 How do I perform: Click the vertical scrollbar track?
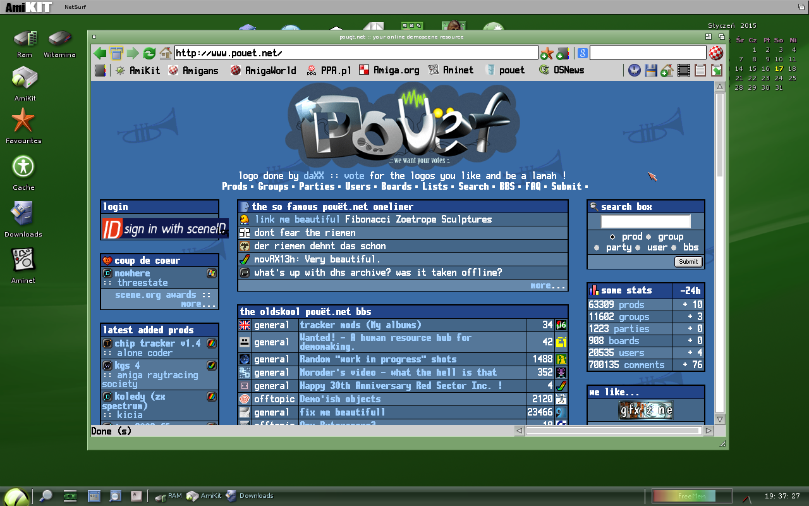[x=720, y=253]
